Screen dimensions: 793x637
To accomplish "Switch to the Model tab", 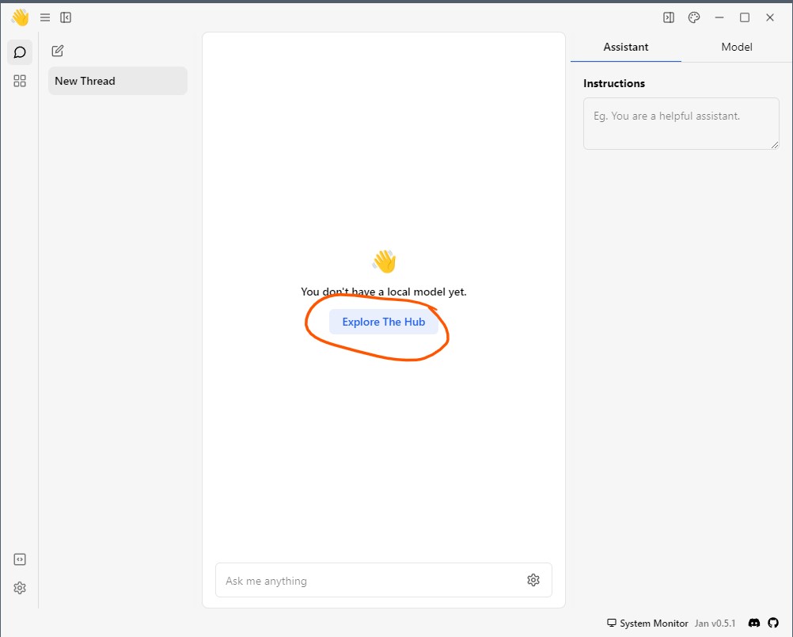I will (736, 48).
